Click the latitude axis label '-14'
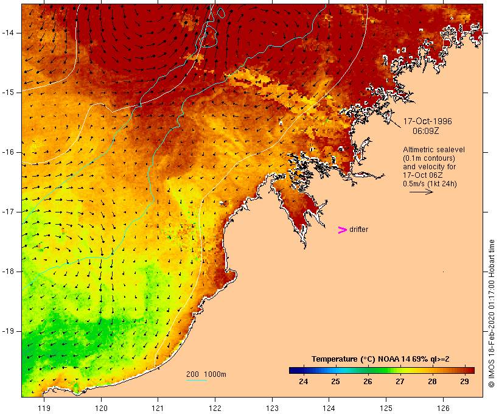Screen dimensions: 499x414 point(8,33)
